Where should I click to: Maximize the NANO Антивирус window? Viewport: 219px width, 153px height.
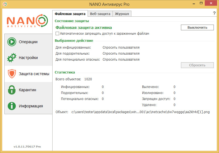201,3
